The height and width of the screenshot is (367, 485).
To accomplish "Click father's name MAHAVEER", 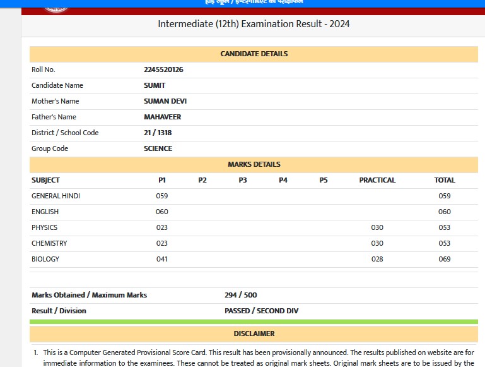I will pyautogui.click(x=162, y=117).
